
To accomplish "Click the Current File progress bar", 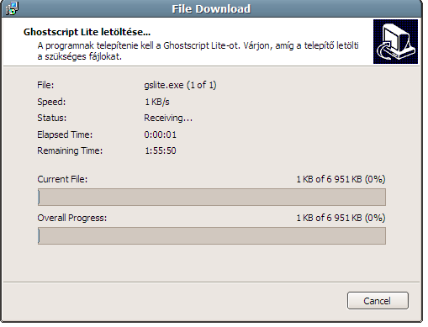I will pyautogui.click(x=212, y=197).
